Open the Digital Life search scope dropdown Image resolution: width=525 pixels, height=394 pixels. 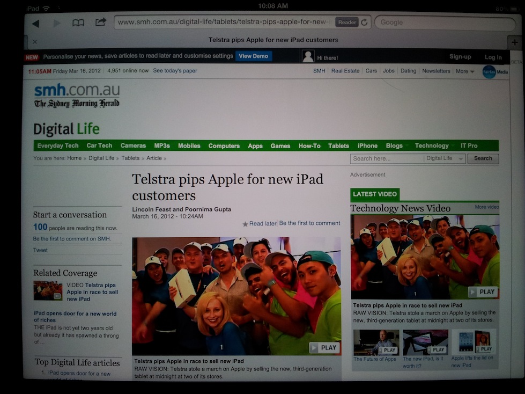[445, 158]
